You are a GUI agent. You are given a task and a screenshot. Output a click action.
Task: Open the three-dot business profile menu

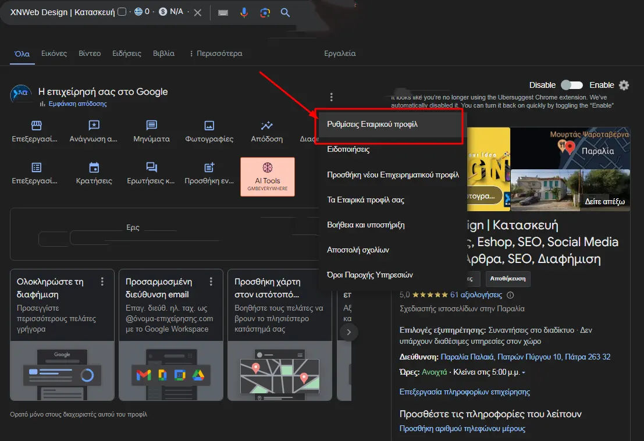click(331, 97)
